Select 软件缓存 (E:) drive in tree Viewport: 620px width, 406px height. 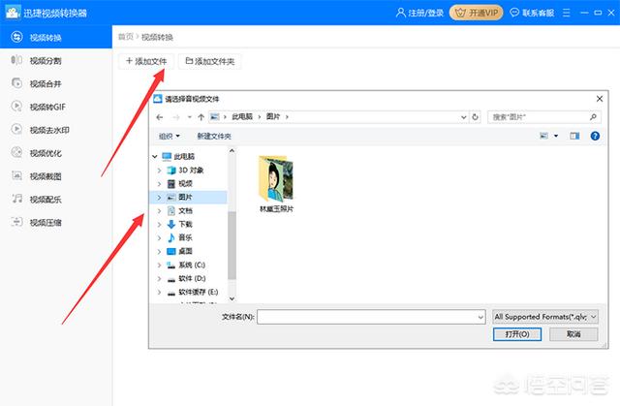click(198, 293)
